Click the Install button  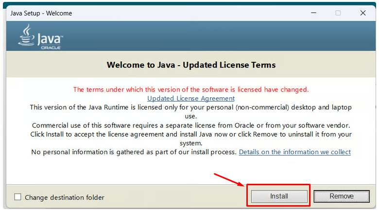279,196
